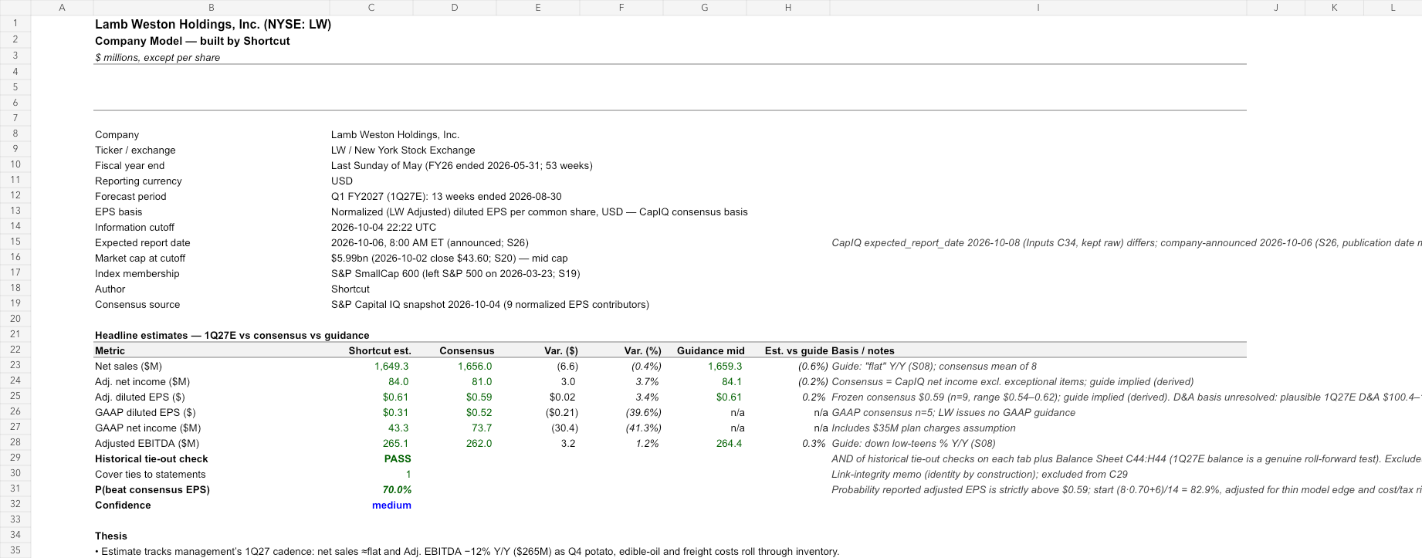Click the 'Ticker / exchange' label cell

pos(135,150)
